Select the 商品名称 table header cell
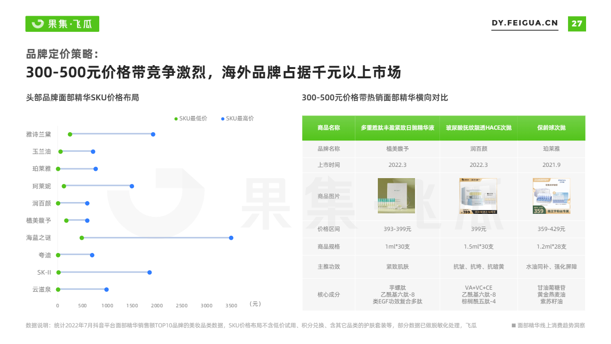611x344 pixels. pos(328,128)
